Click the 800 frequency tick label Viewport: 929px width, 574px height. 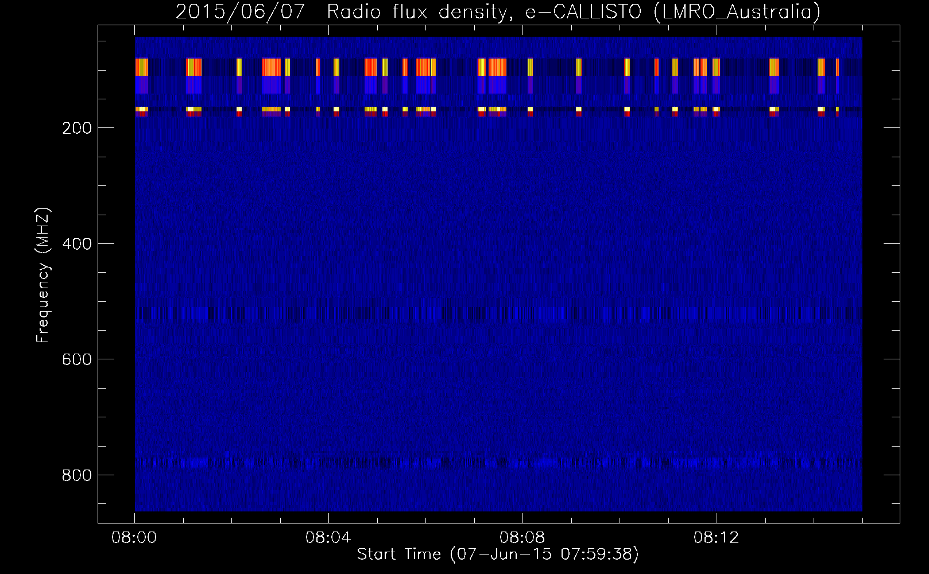(x=76, y=475)
